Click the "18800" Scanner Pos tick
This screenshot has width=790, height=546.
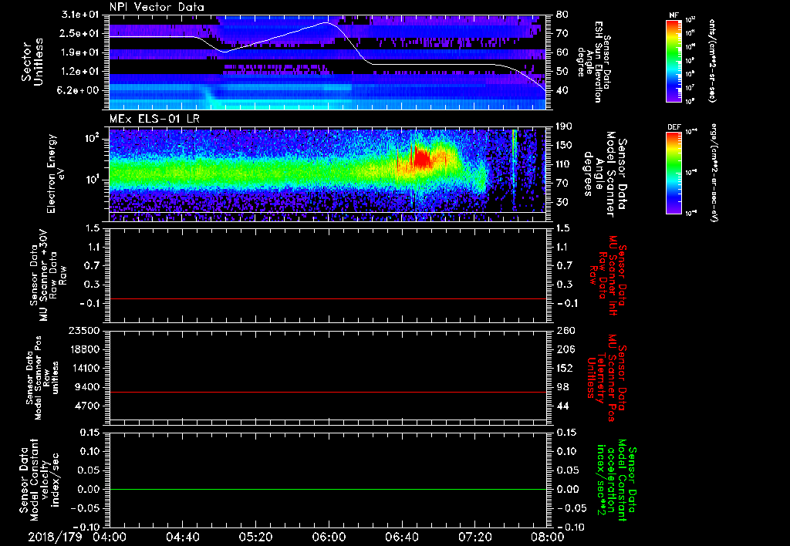[x=85, y=349]
